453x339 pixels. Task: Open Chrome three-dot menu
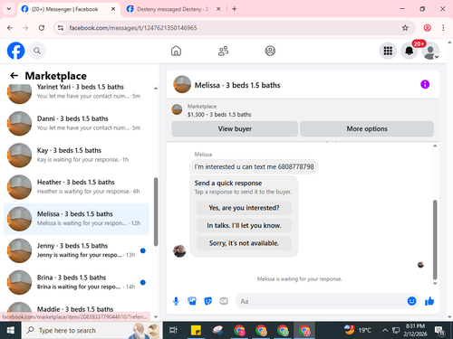443,28
